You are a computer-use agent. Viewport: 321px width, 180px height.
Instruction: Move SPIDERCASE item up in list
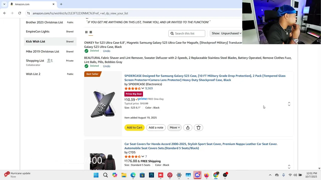pos(289,102)
